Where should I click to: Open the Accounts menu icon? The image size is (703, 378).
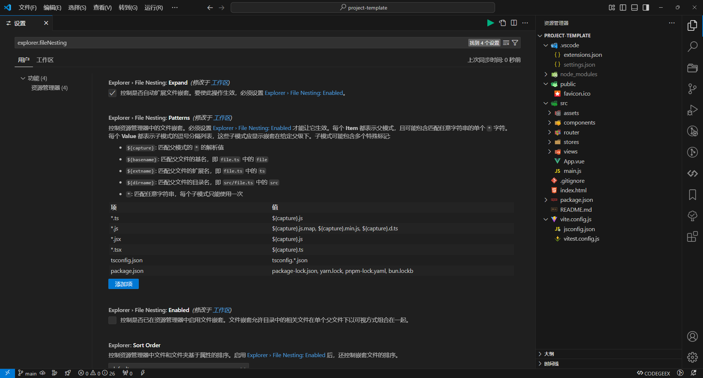tap(692, 336)
